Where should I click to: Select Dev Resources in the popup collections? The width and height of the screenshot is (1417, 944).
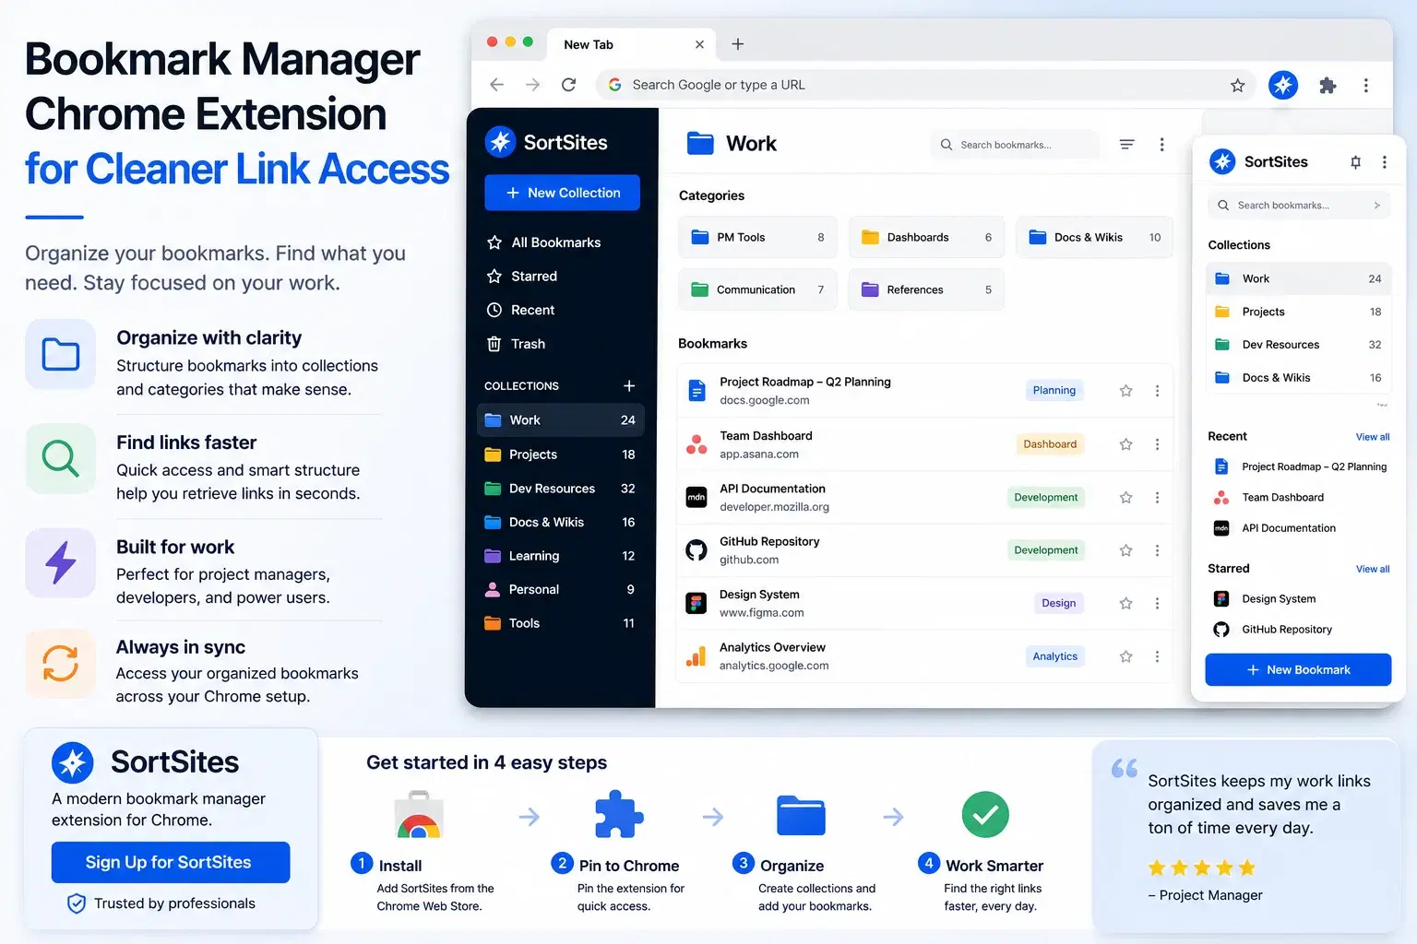pyautogui.click(x=1298, y=345)
